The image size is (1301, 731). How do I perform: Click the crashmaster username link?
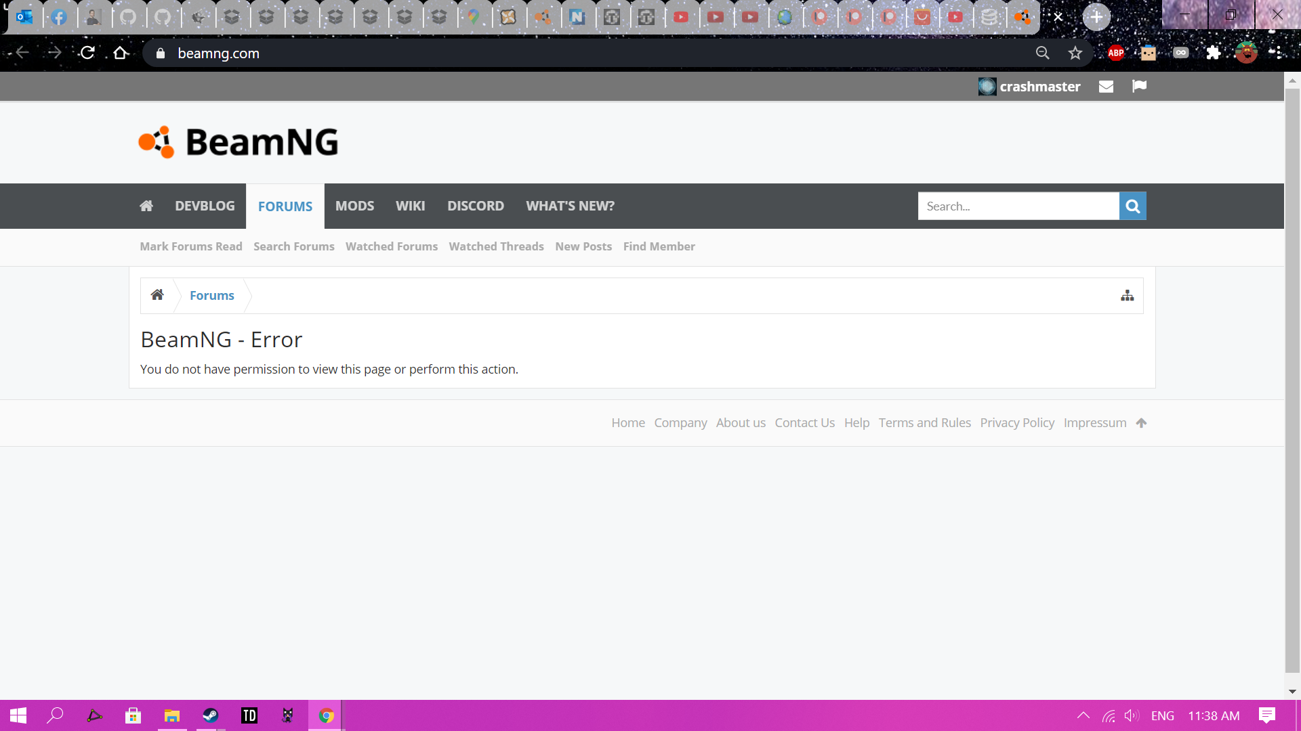[x=1039, y=87]
